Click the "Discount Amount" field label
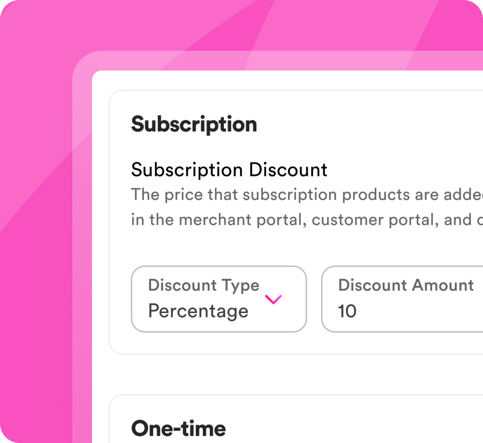The height and width of the screenshot is (443, 483). (406, 285)
